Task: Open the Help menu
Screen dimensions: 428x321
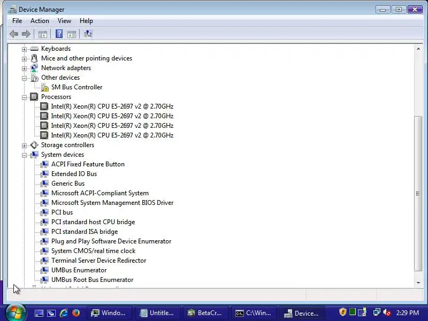Action: [x=86, y=21]
